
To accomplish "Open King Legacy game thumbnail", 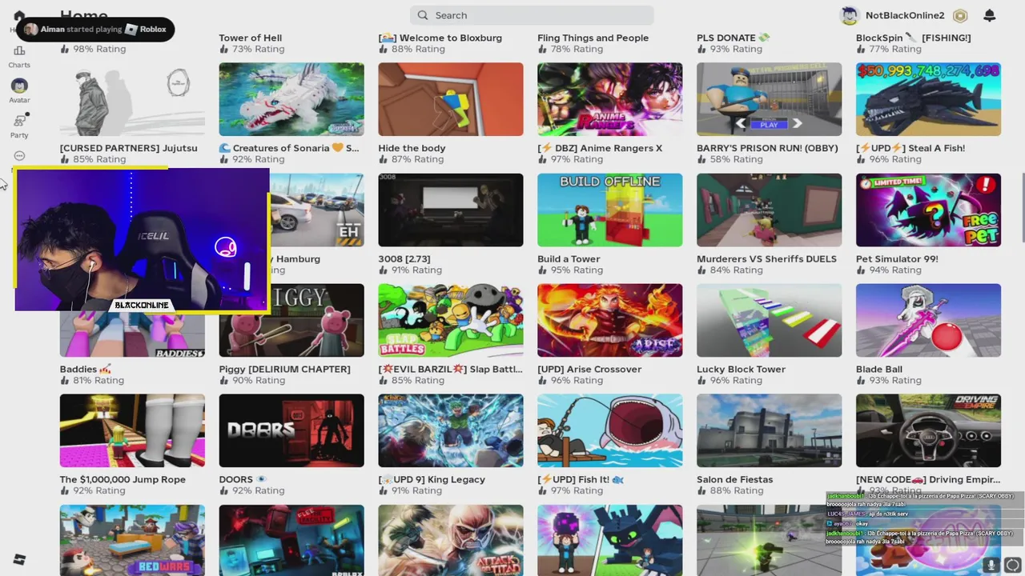I will (451, 430).
